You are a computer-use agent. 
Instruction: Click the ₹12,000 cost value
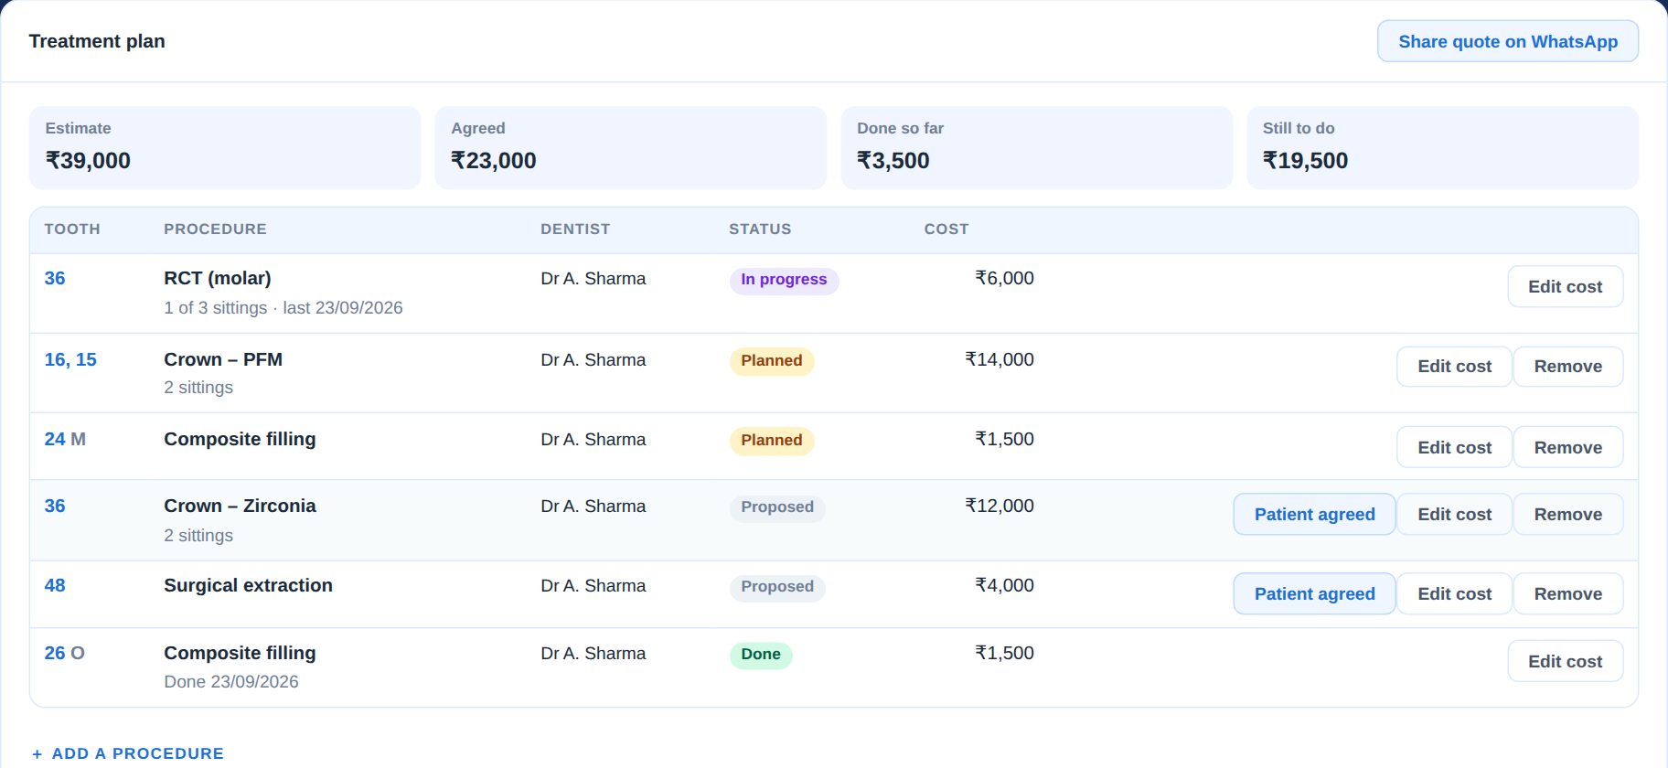(1000, 506)
